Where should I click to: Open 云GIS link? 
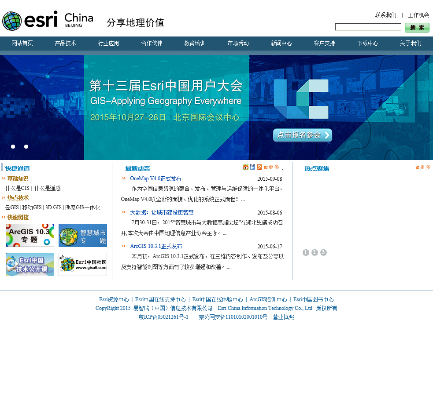12,207
